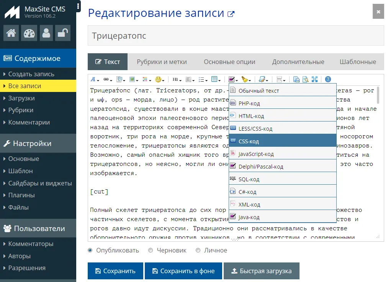Choose CSS-код from the code menu

pyautogui.click(x=283, y=141)
